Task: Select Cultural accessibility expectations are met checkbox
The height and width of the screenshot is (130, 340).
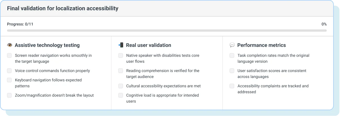Action: 121,86
